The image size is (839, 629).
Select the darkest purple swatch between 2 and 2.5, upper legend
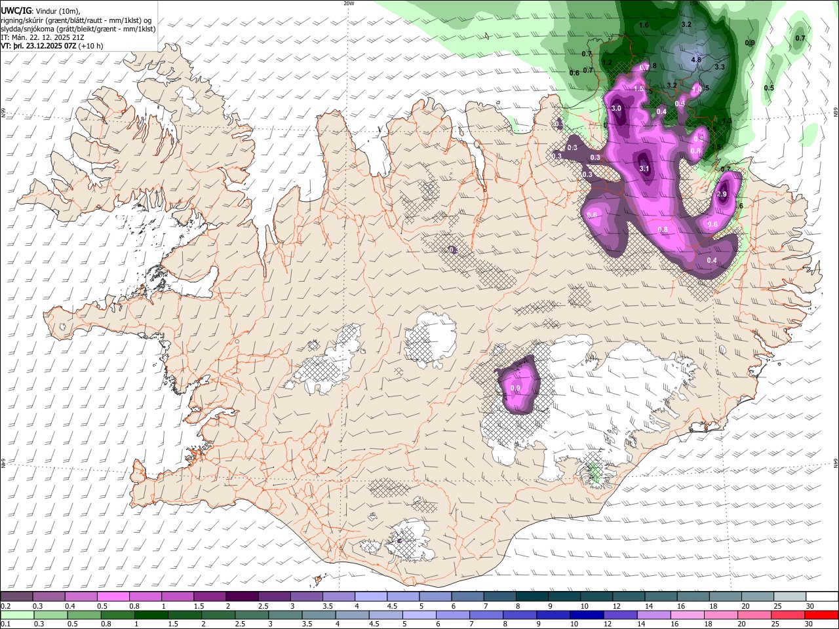(x=242, y=597)
